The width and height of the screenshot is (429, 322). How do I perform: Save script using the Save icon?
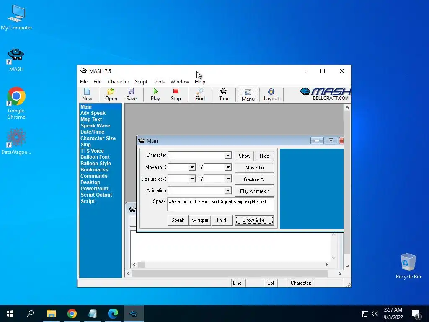point(131,94)
